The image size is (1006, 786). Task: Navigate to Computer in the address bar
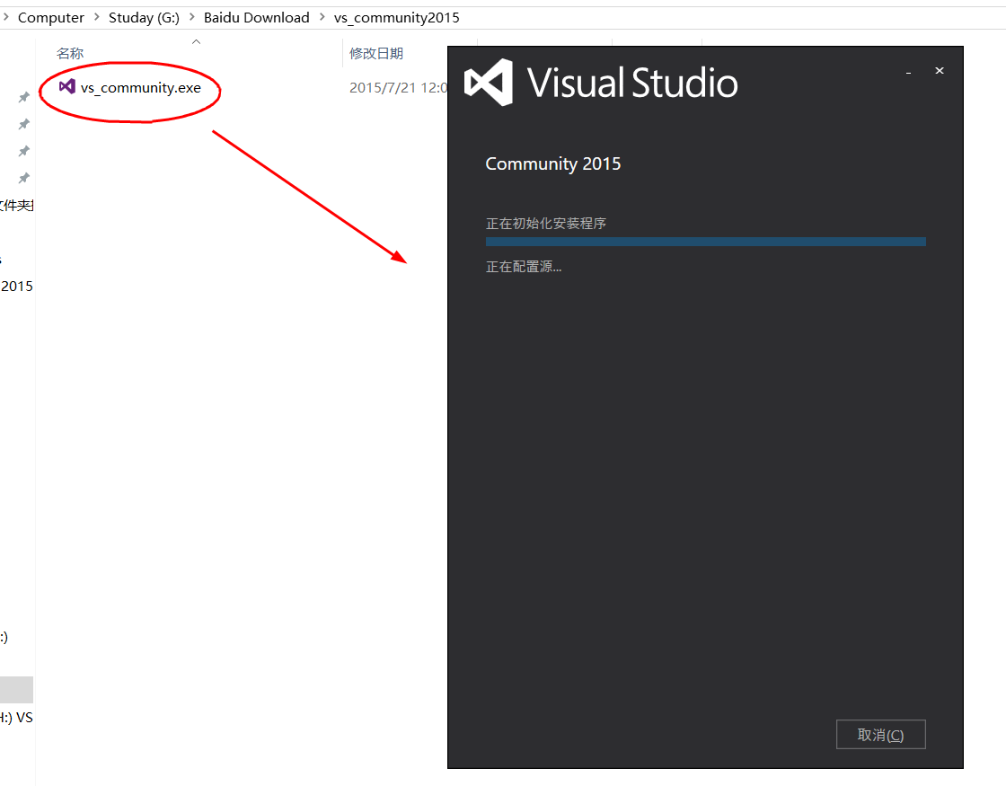pyautogui.click(x=50, y=18)
